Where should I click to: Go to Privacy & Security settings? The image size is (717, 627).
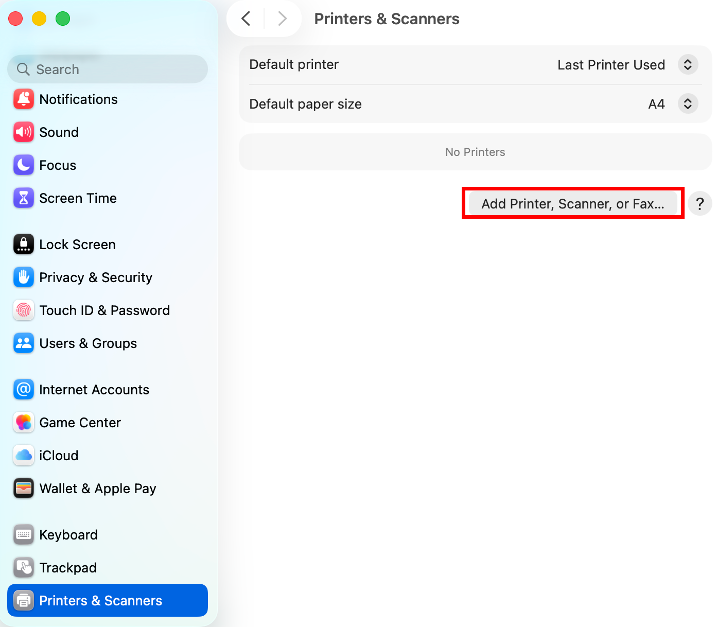point(96,277)
